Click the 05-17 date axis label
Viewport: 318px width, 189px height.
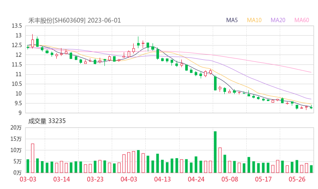tap(263, 179)
